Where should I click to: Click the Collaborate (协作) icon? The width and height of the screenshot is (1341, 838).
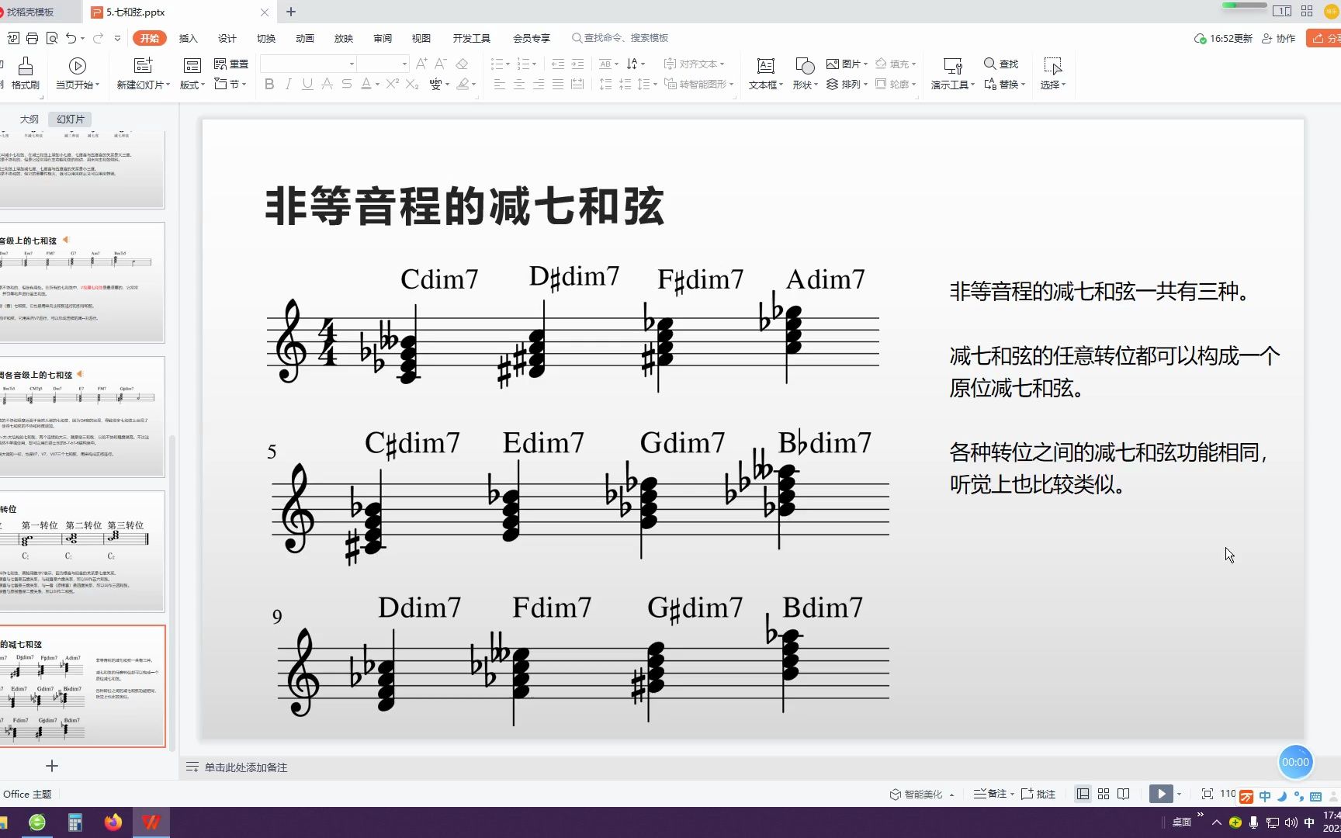1278,38
